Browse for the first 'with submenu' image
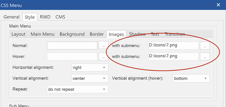 [x=205, y=46]
